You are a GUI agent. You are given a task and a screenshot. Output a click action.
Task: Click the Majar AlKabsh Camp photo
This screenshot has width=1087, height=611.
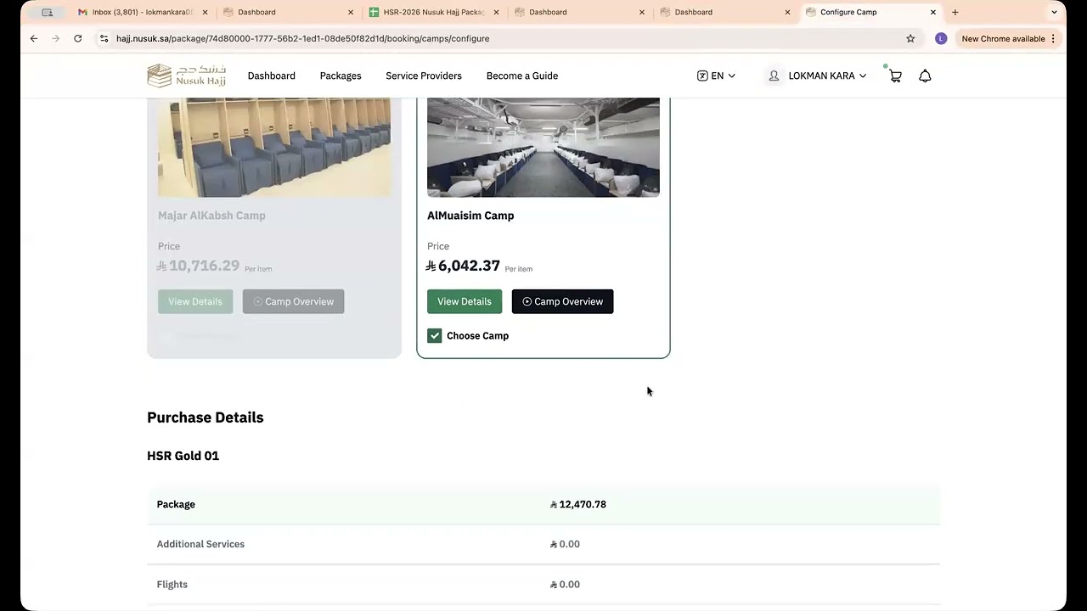coord(274,148)
